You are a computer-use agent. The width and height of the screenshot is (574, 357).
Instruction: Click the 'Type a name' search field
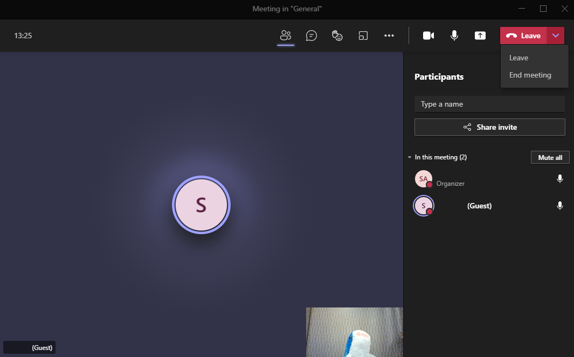[x=489, y=104]
